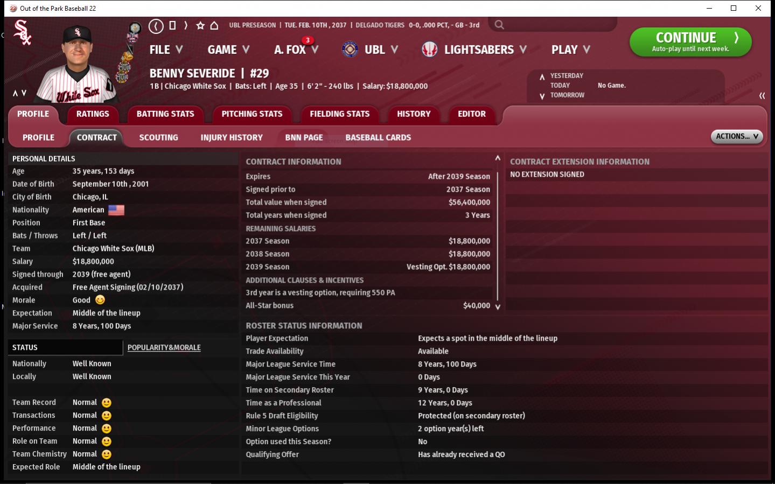Open the File dropdown menu
775x484 pixels.
pyautogui.click(x=166, y=50)
